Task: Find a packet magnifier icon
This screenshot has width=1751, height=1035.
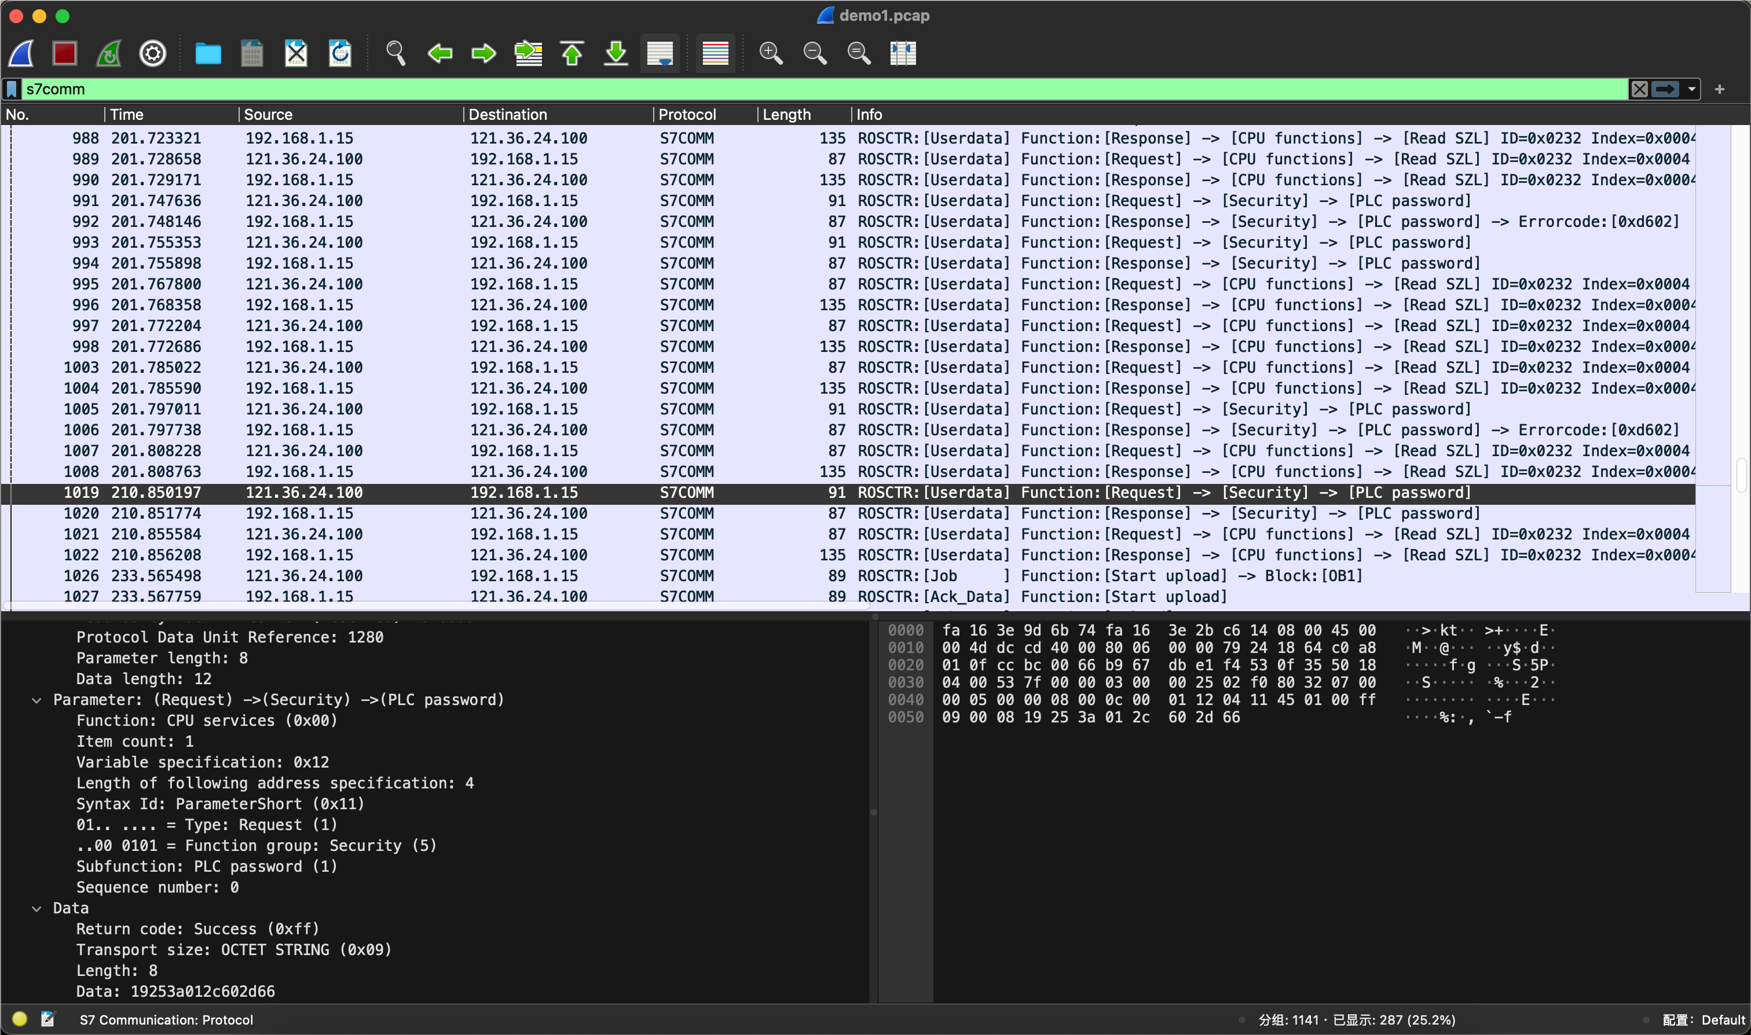Action: tap(395, 53)
